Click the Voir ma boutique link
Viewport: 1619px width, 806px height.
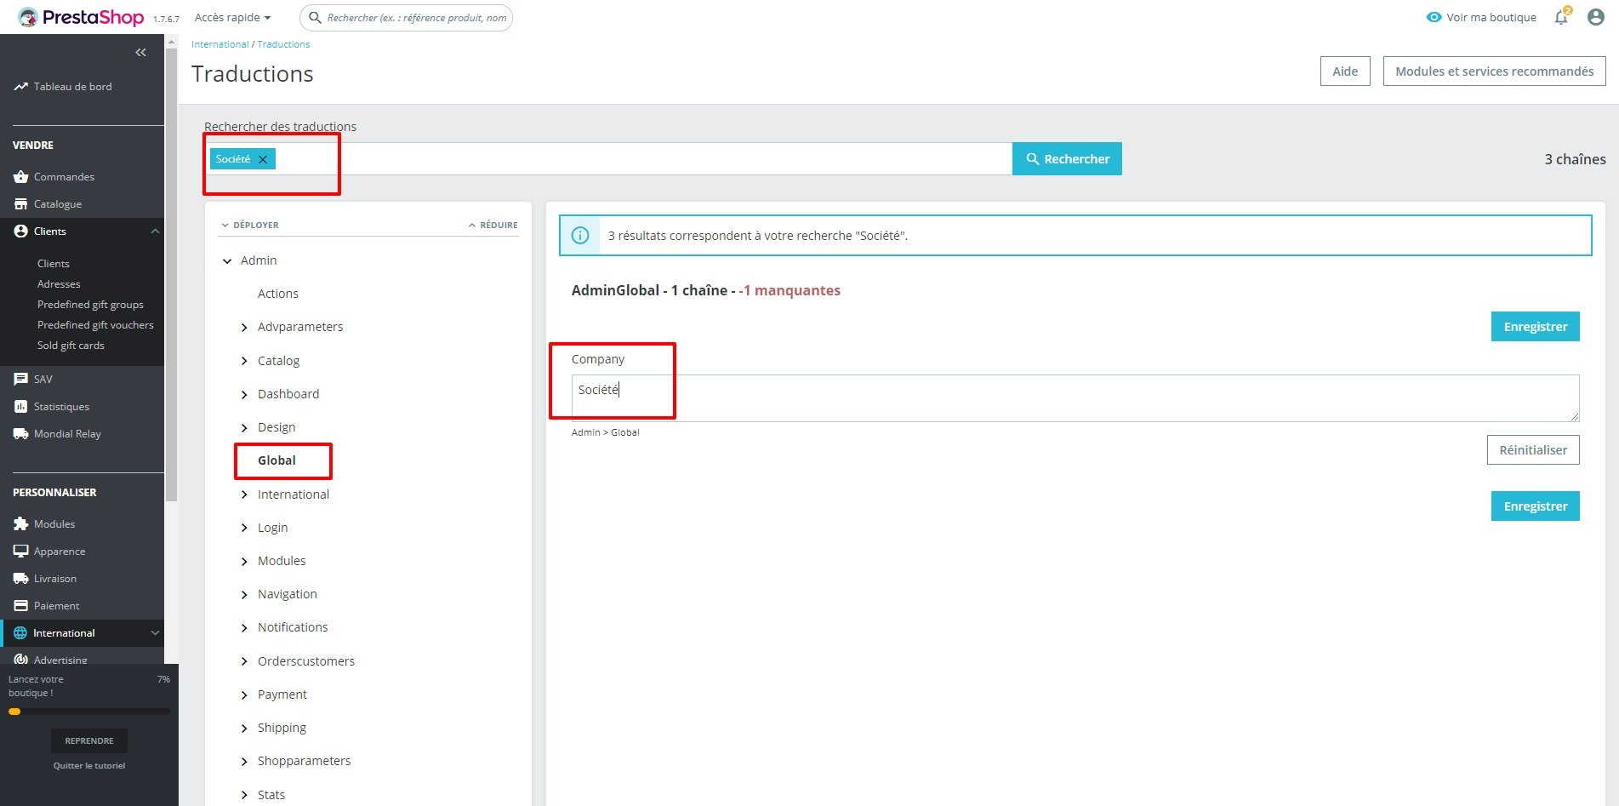(x=1491, y=17)
